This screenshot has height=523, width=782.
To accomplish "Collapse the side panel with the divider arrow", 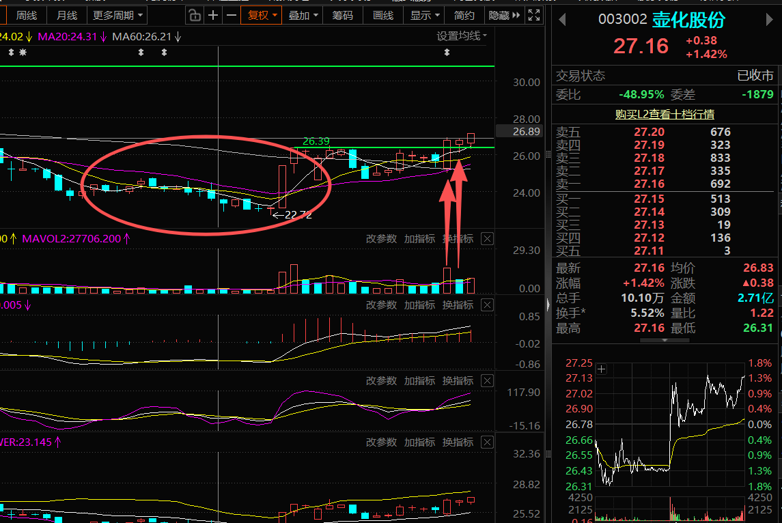I will coord(548,304).
